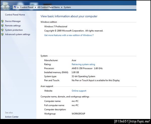Viewport: 151px width, 124px height.
Task: Open Remote settings link
Action: tap(13, 26)
